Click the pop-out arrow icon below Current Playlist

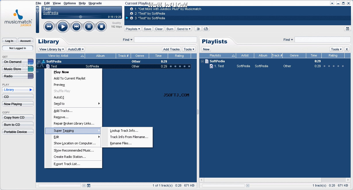coord(348,29)
